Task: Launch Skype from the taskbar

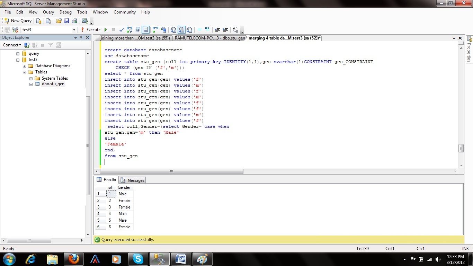Action: pyautogui.click(x=138, y=259)
